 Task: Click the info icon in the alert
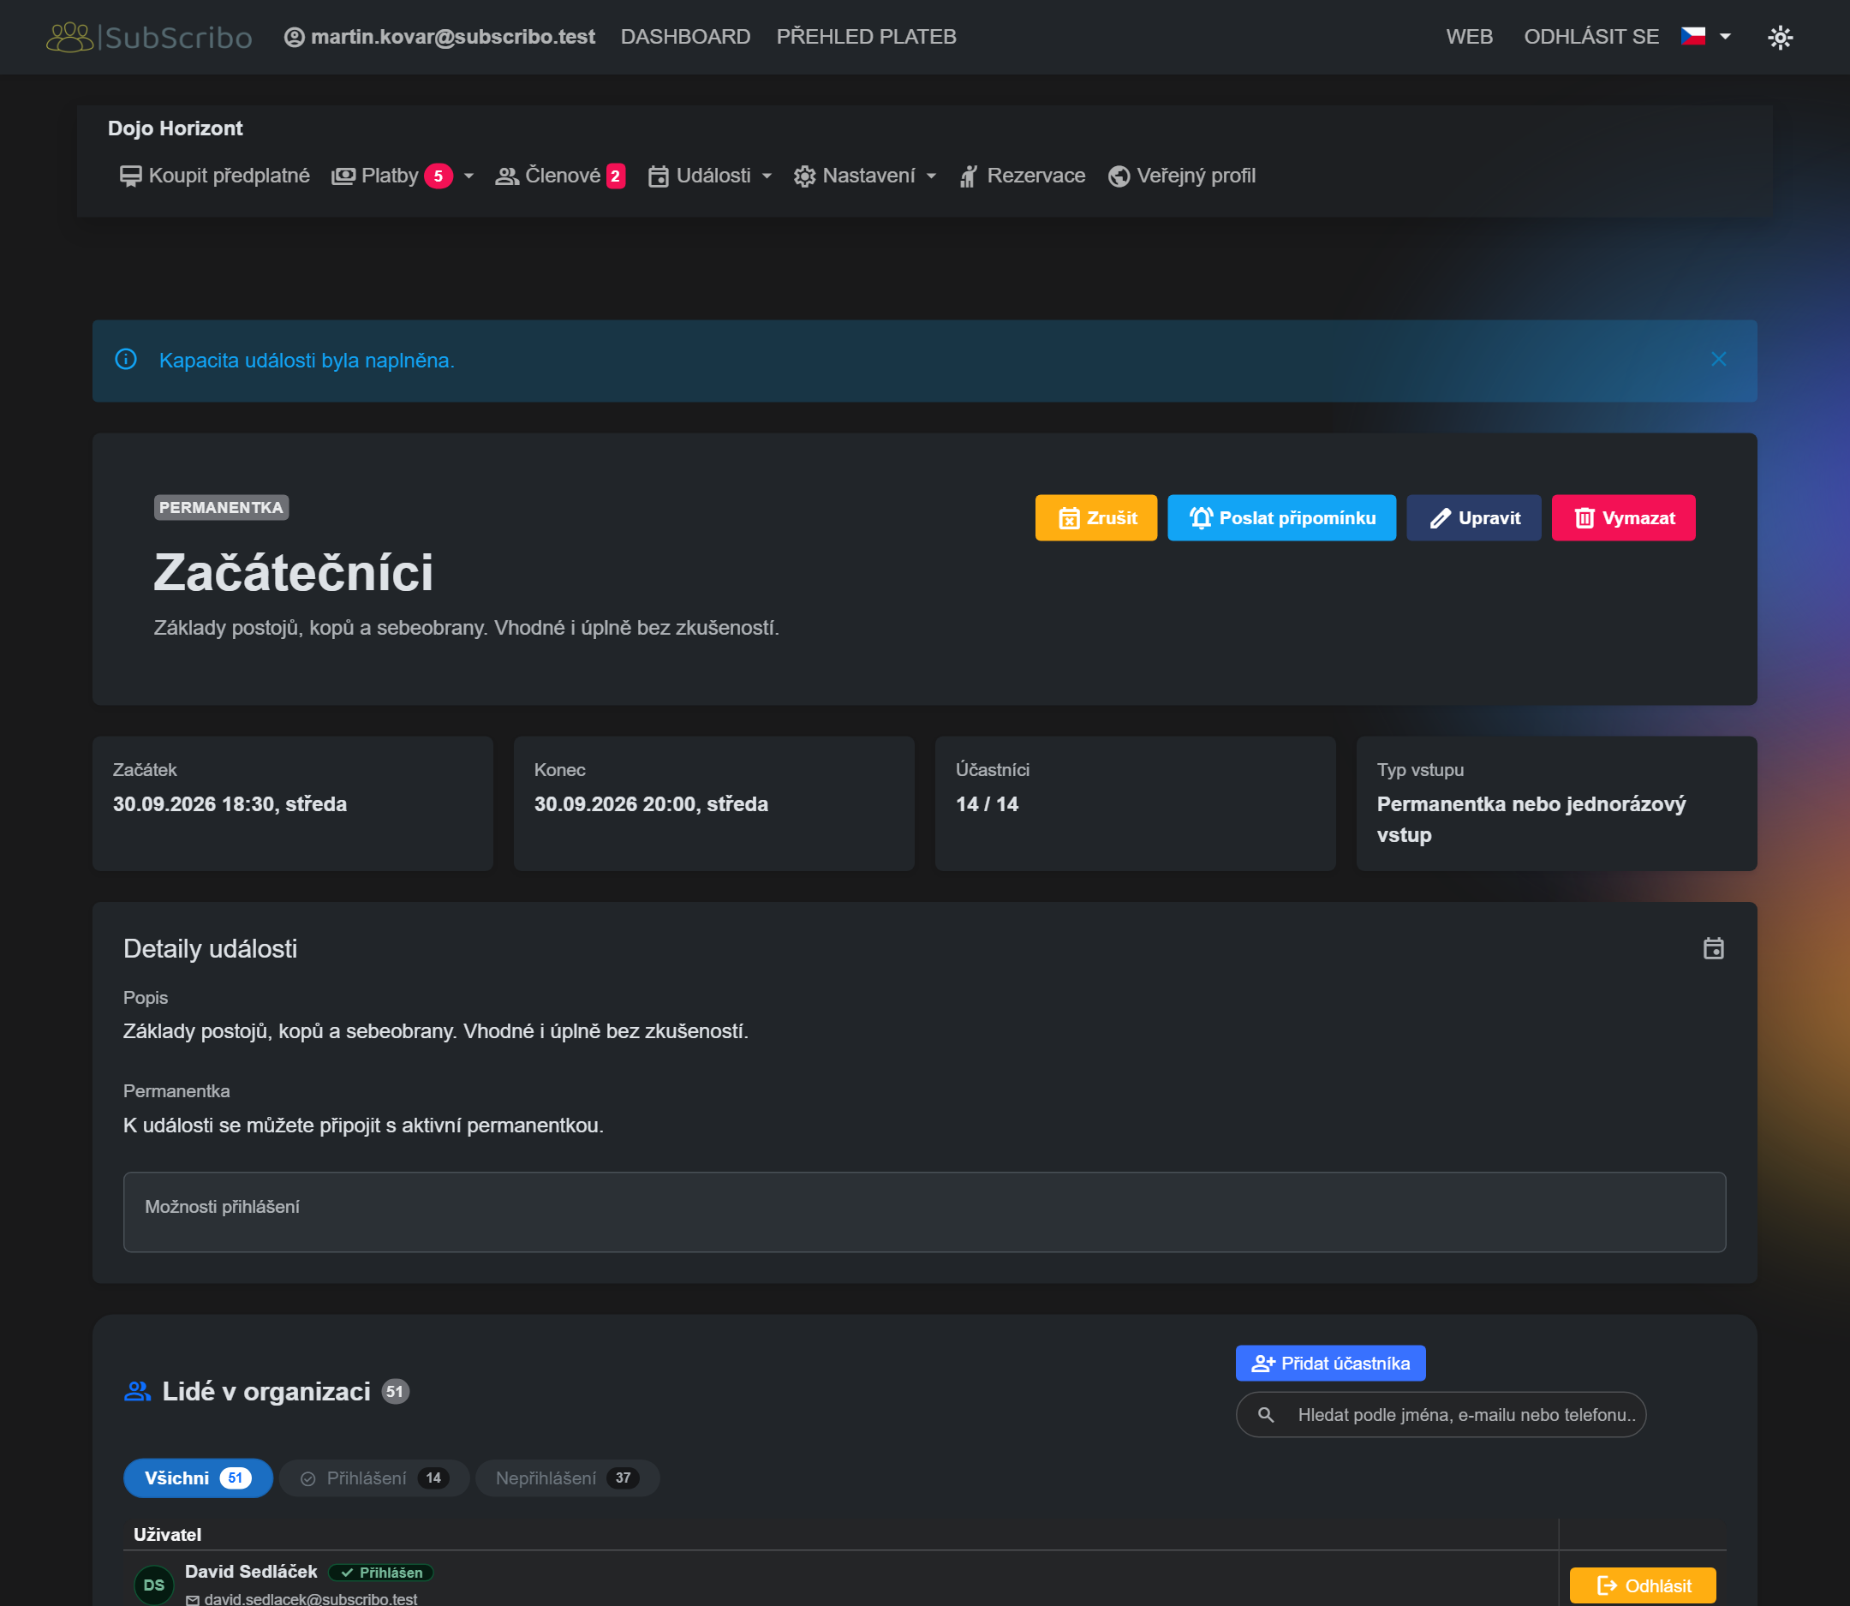click(x=127, y=360)
